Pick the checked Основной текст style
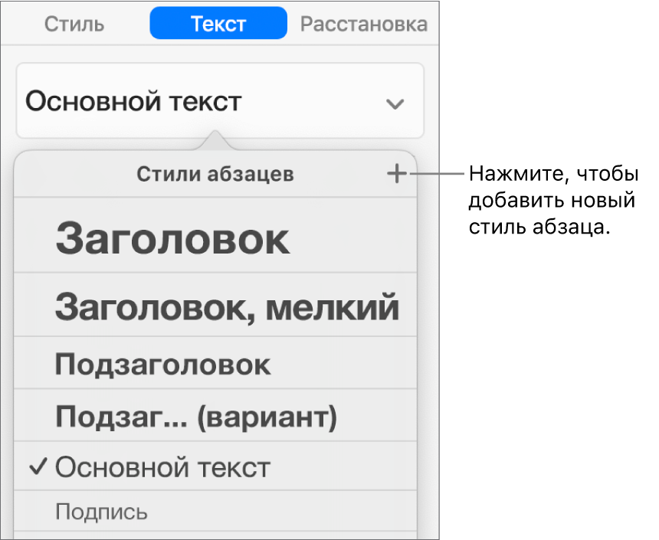Viewport: 659px width, 540px height. click(215, 466)
